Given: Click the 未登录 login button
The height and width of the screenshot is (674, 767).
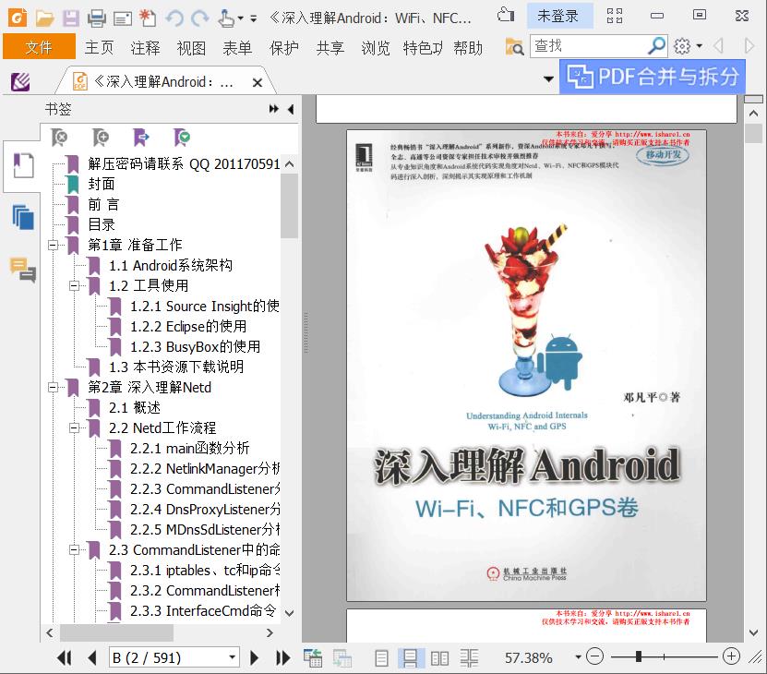Looking at the screenshot, I should 558,16.
